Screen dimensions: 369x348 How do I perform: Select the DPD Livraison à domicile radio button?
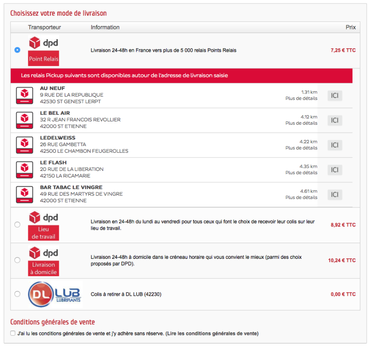click(x=17, y=260)
